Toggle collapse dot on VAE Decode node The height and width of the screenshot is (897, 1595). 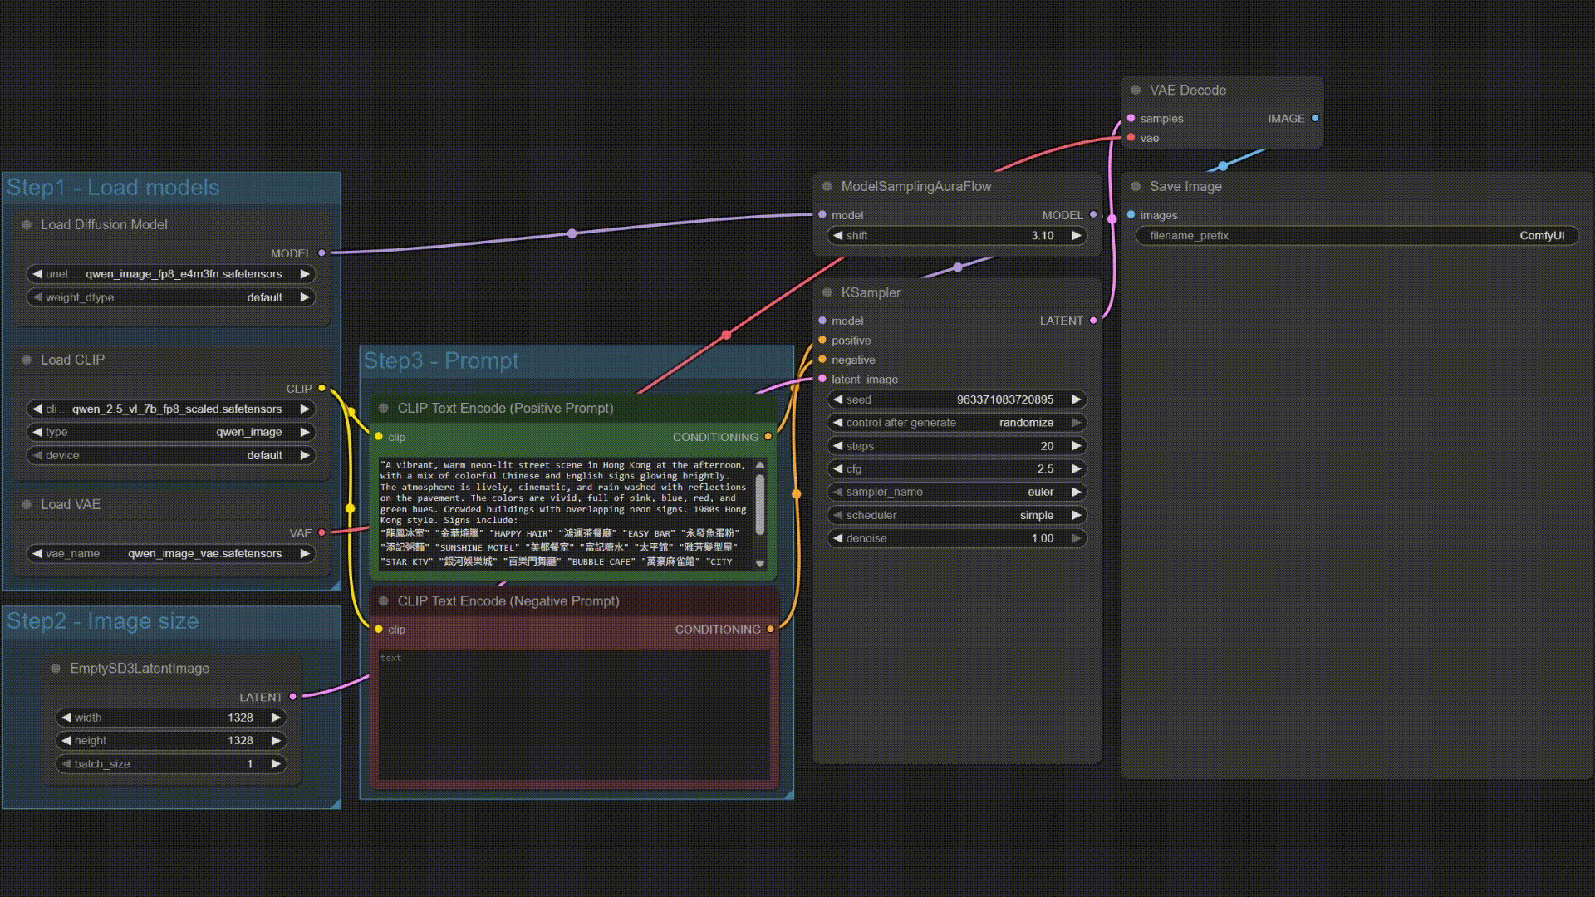[x=1136, y=91]
